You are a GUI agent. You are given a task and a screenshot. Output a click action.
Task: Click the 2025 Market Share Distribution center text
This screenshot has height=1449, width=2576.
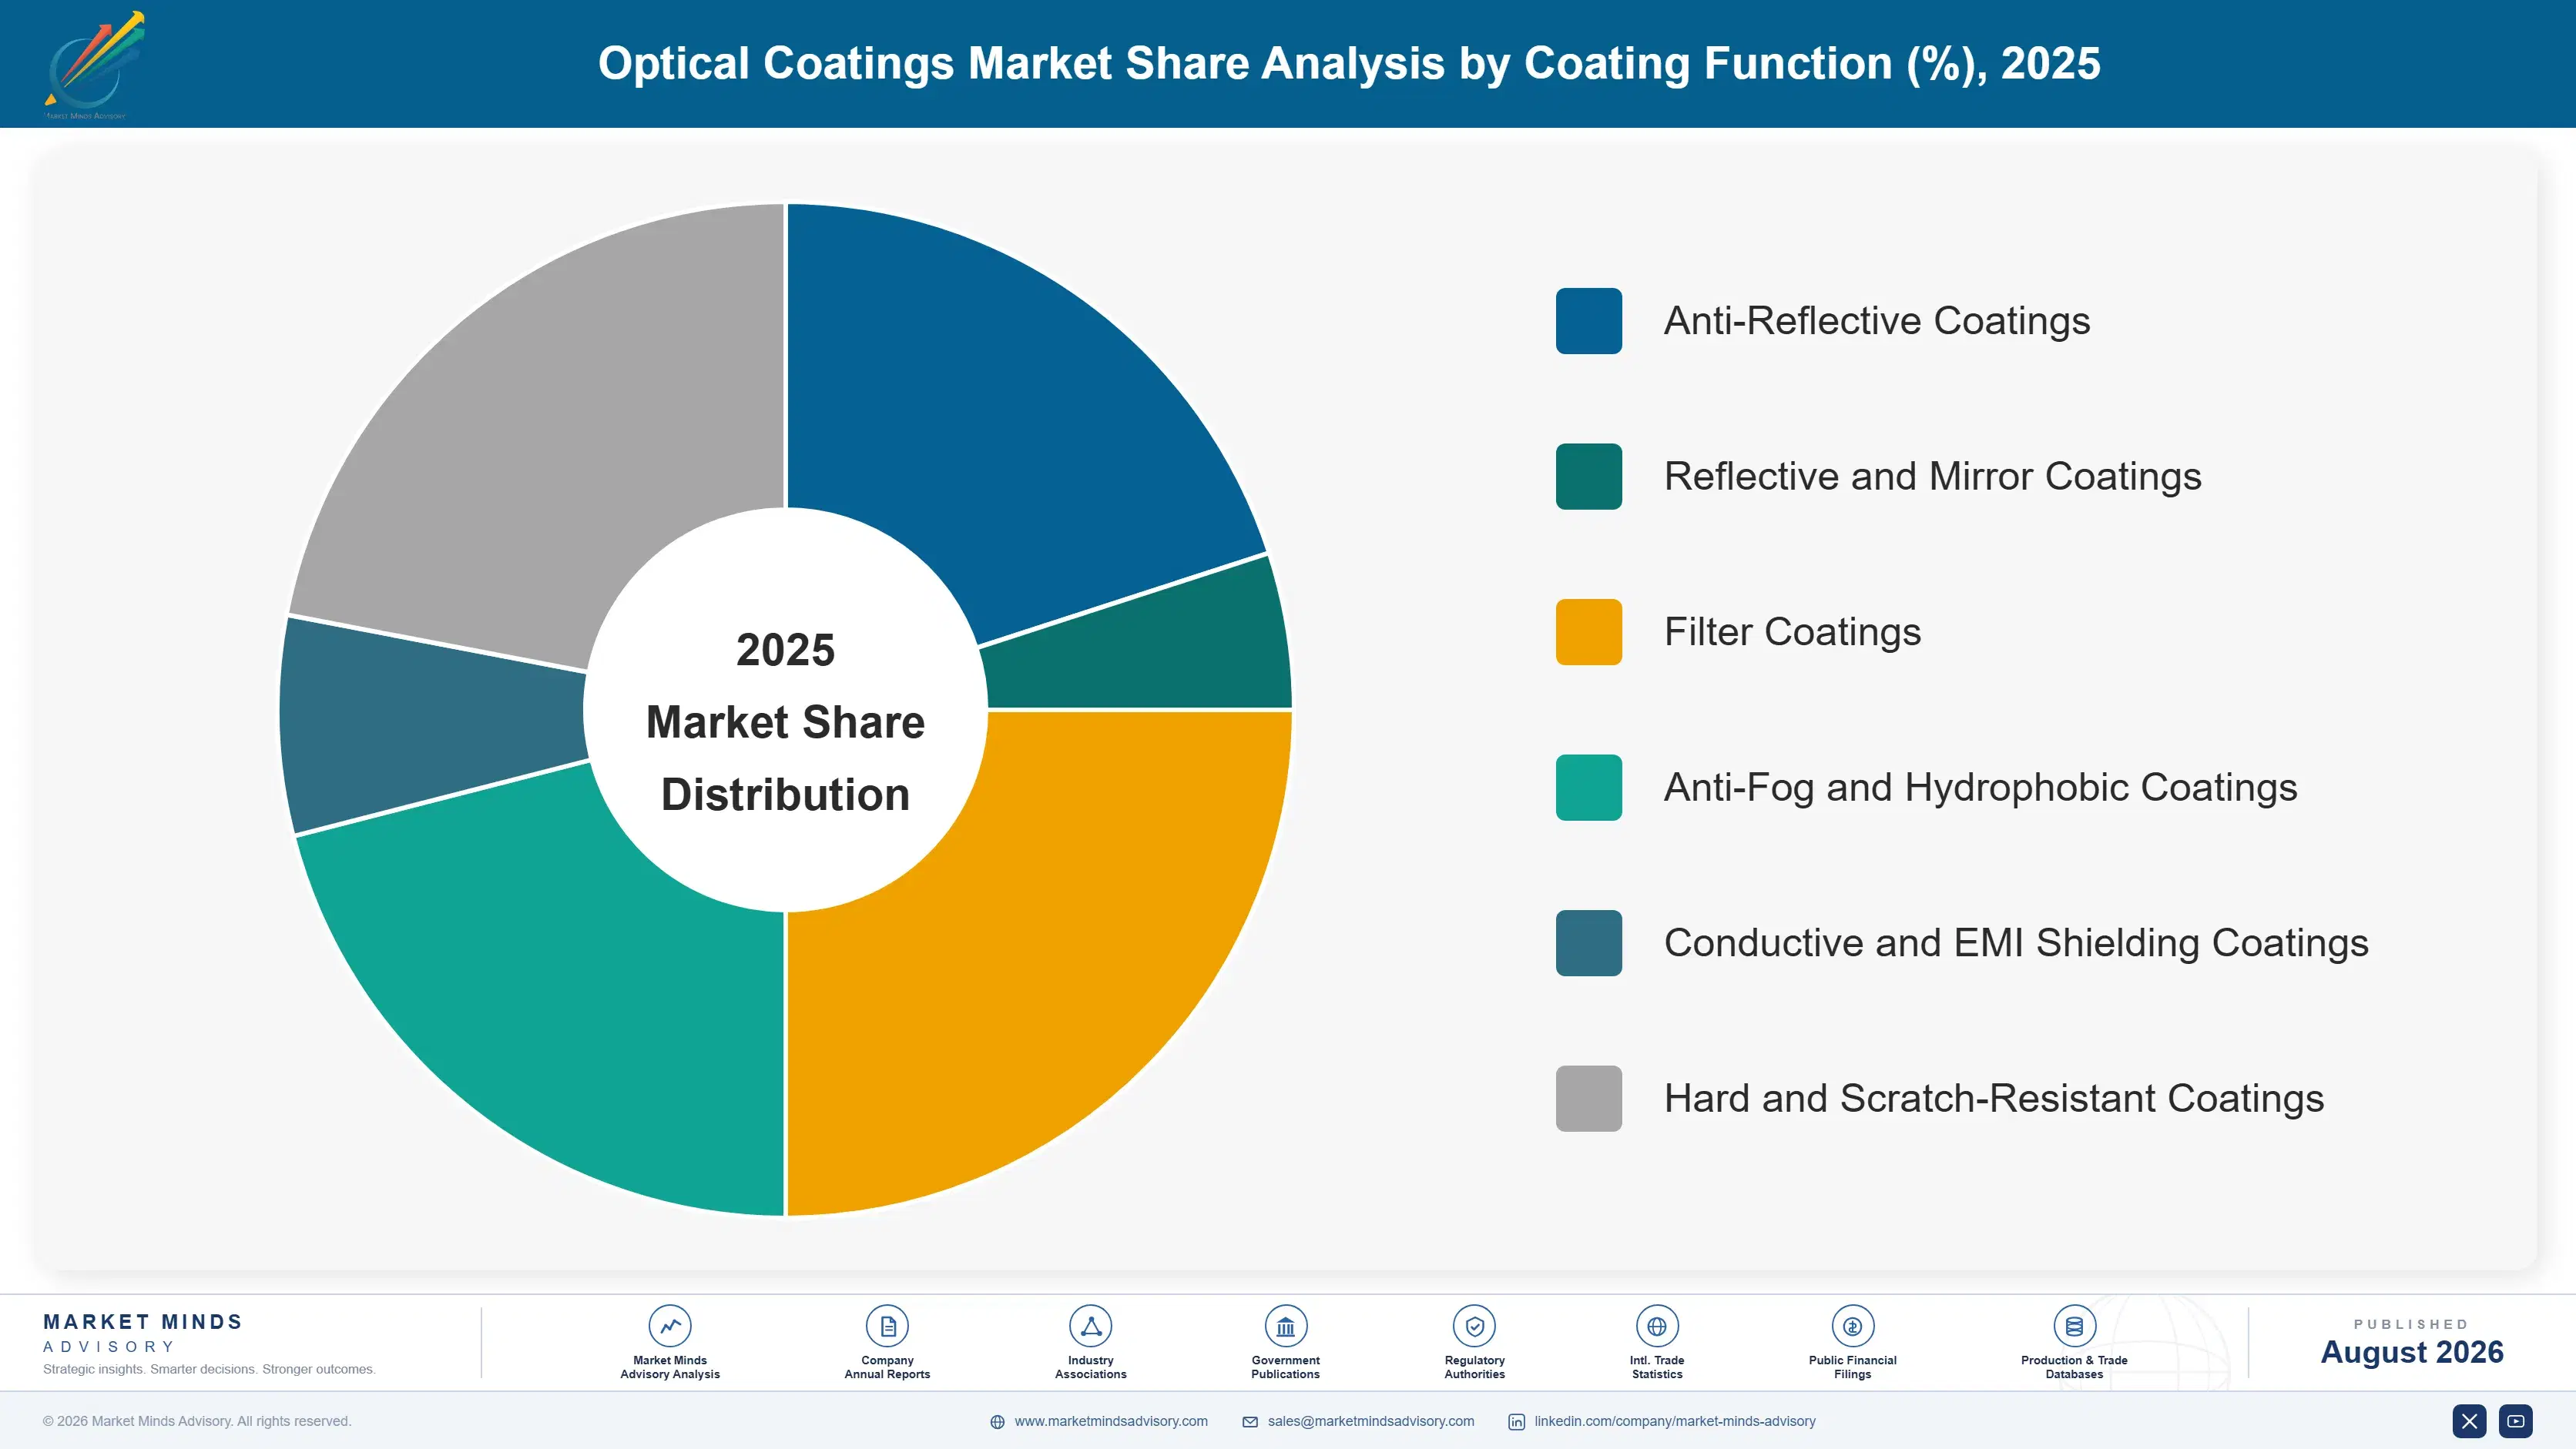(785, 721)
